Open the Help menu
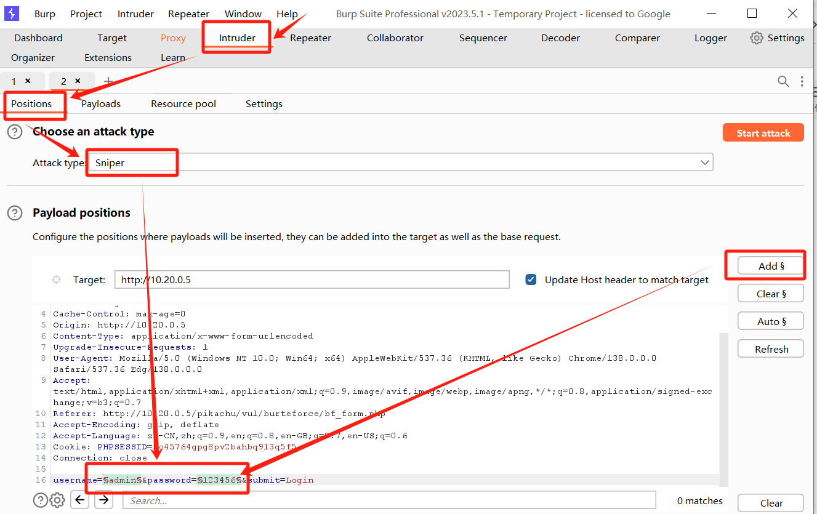This screenshot has width=817, height=514. click(287, 14)
